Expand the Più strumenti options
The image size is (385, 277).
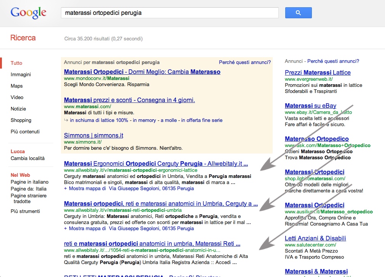pos(25,211)
